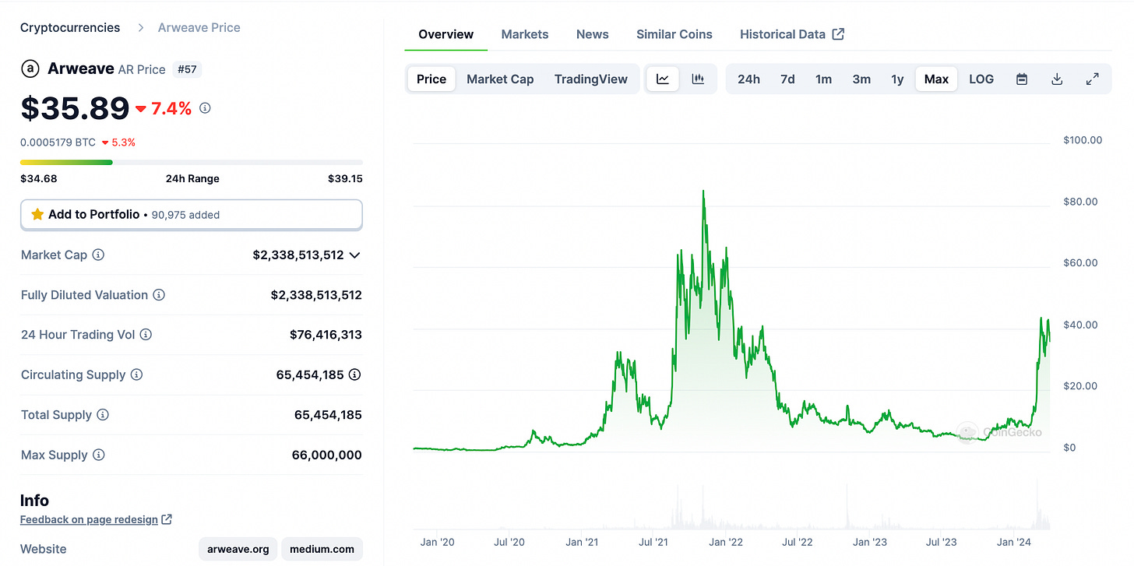1134x566 pixels.
Task: Set chart range to 1m
Action: click(823, 79)
